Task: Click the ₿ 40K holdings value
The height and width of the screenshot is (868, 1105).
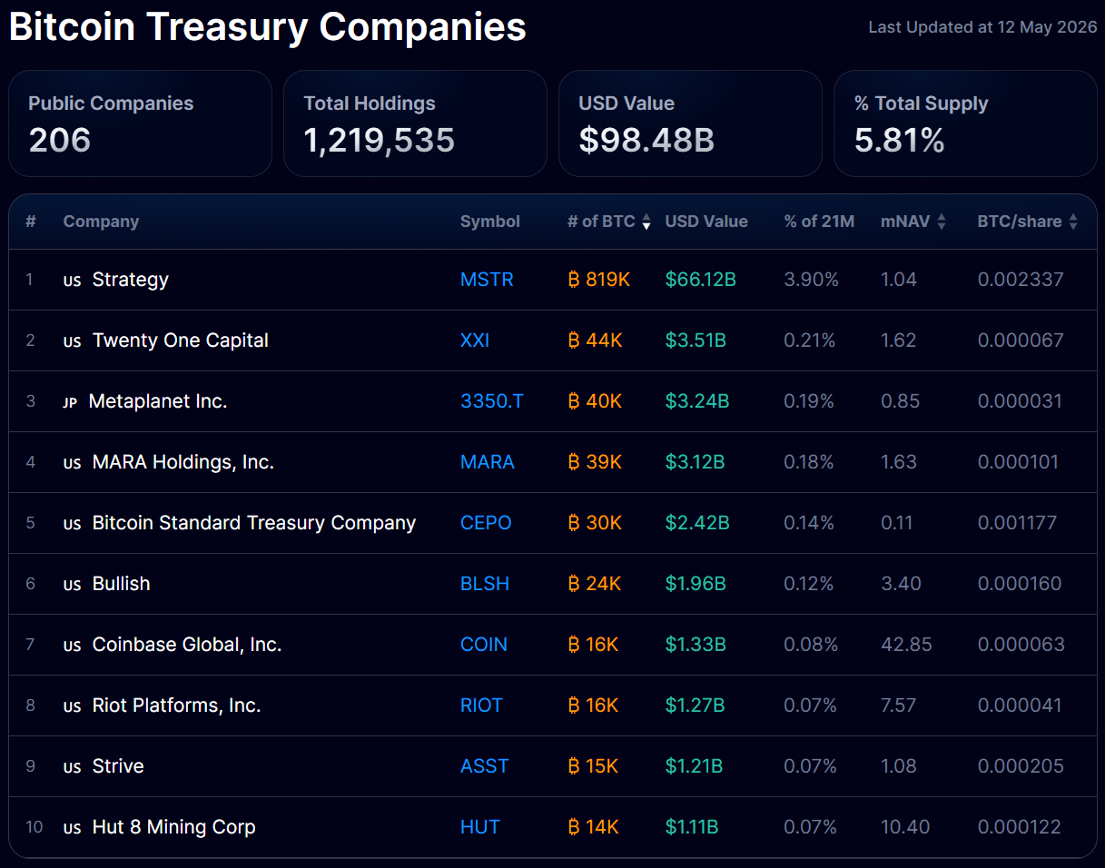Action: pos(595,401)
